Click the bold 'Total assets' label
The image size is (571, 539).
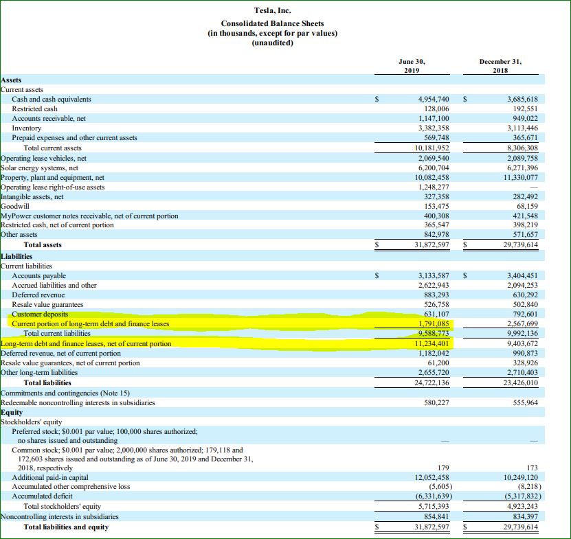coord(43,244)
